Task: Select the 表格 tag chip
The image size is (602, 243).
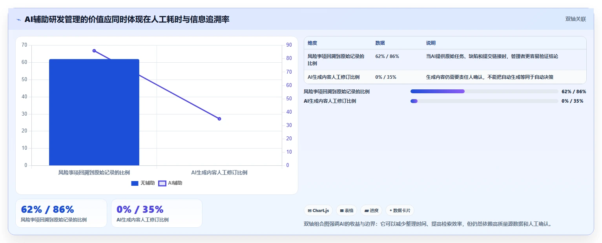Action: 347,210
